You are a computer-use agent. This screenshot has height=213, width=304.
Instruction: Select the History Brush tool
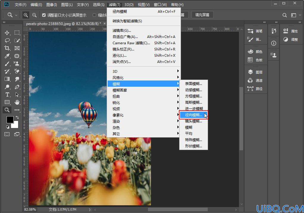click(x=7, y=72)
